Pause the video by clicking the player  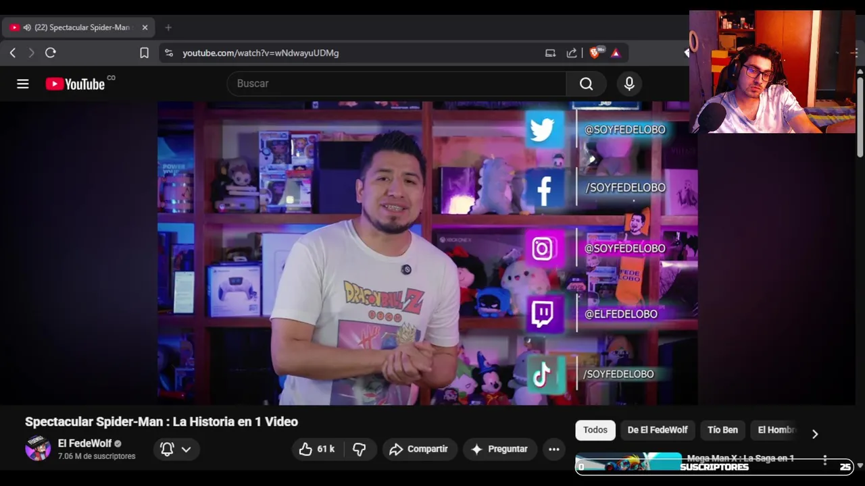[x=427, y=253]
